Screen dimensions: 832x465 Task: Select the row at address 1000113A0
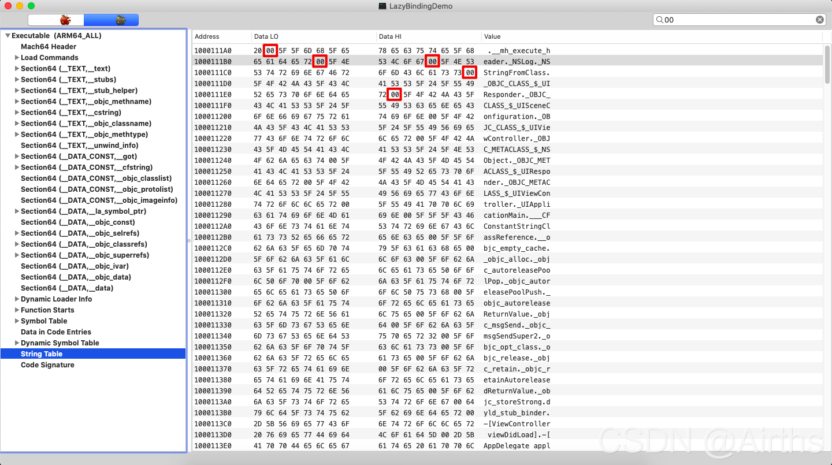(507, 402)
